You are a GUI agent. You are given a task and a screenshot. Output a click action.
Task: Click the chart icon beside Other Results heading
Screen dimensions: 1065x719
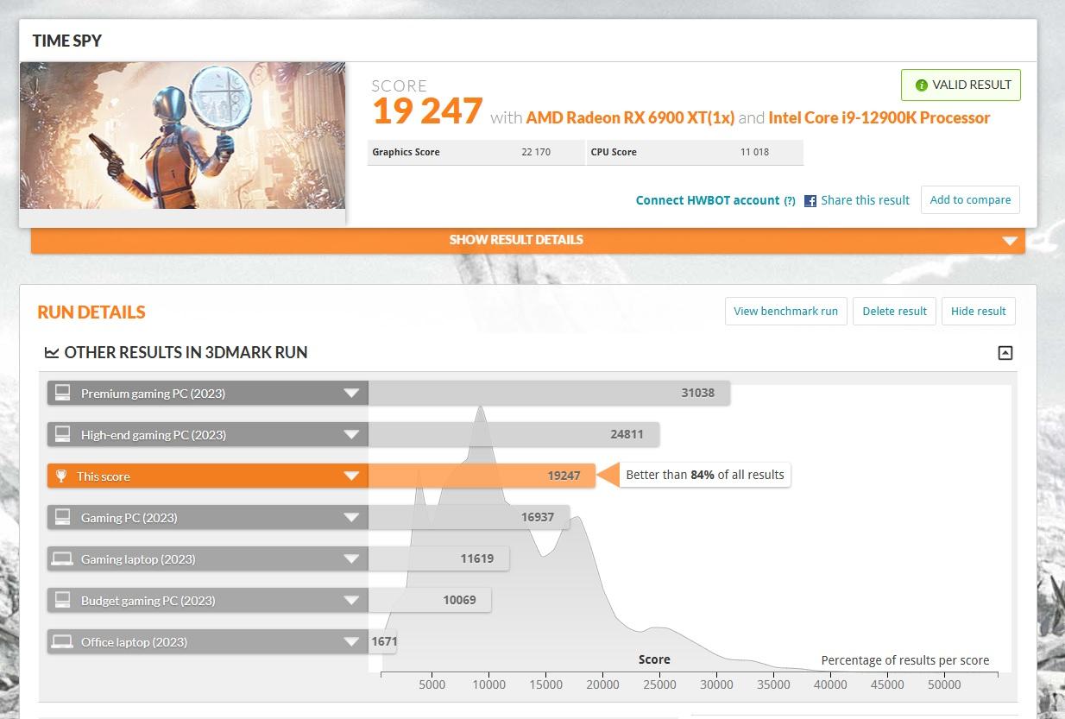pyautogui.click(x=52, y=352)
